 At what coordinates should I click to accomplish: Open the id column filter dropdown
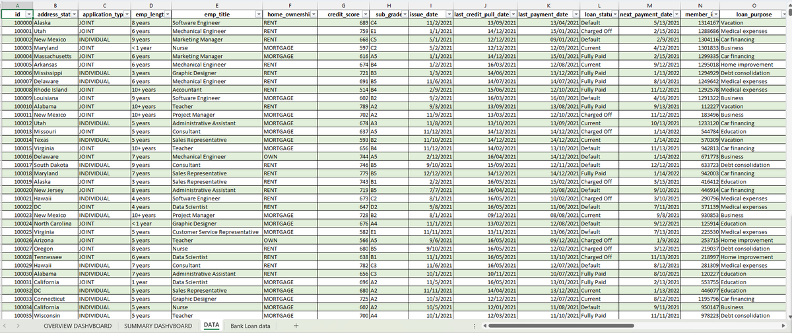pos(28,15)
